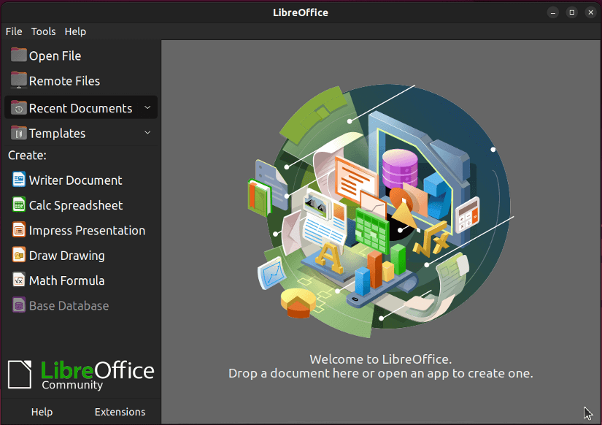Expand the Templates dropdown arrow
Viewport: 602px width, 425px height.
pos(147,133)
